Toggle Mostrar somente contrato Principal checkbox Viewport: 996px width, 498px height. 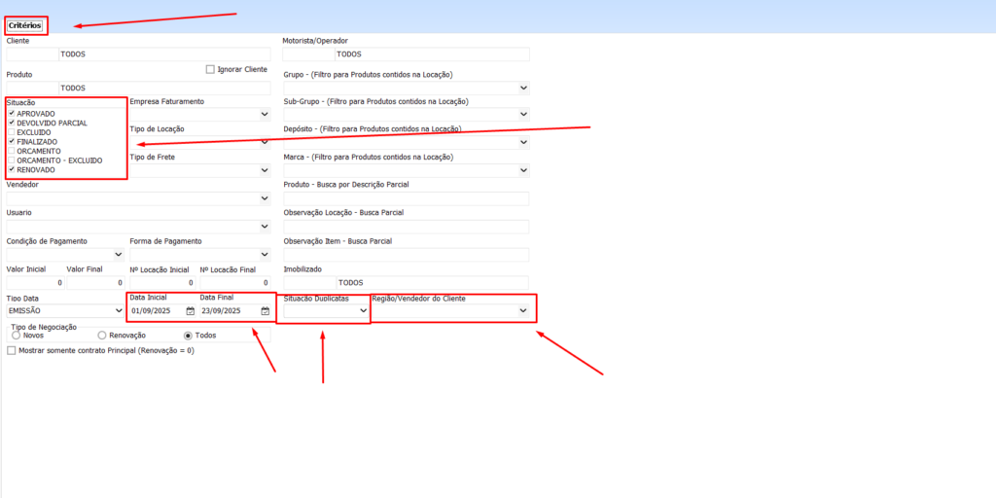coord(12,350)
